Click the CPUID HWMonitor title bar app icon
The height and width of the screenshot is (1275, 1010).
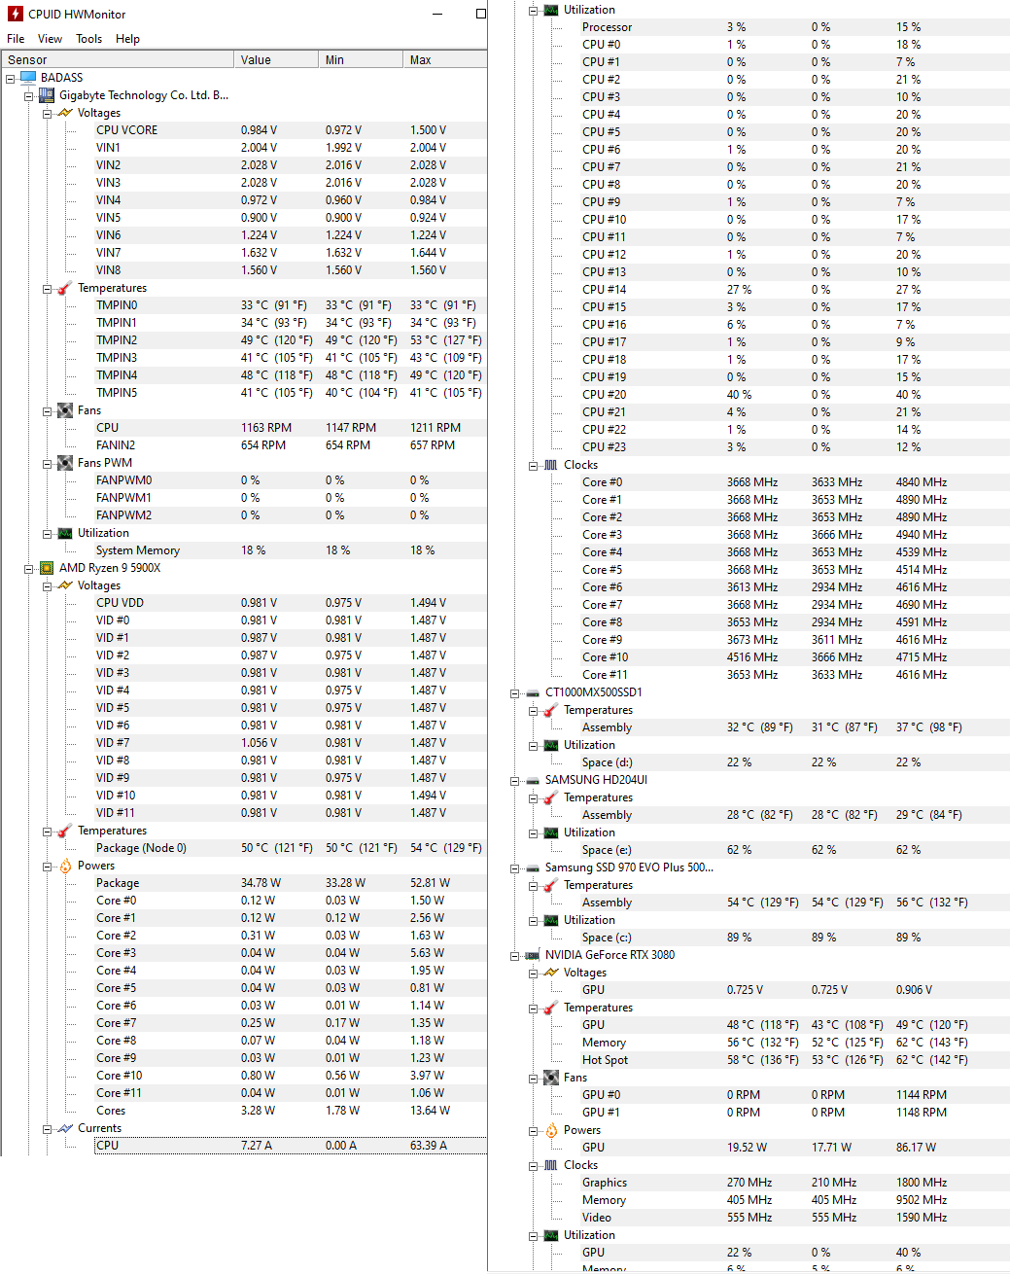(15, 14)
